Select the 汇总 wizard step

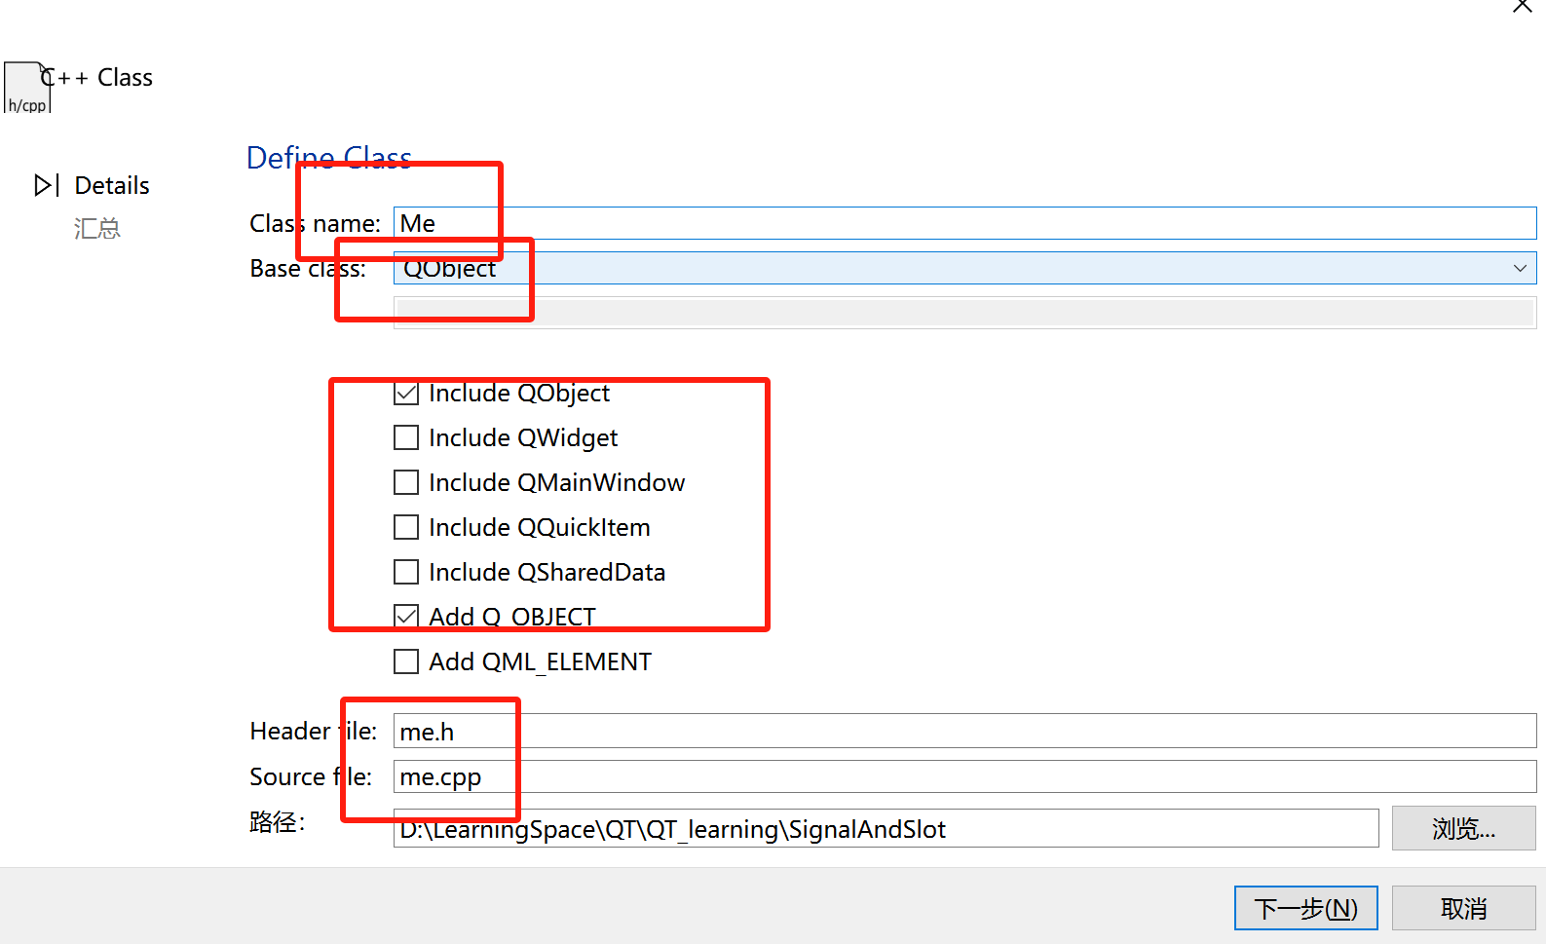[96, 229]
